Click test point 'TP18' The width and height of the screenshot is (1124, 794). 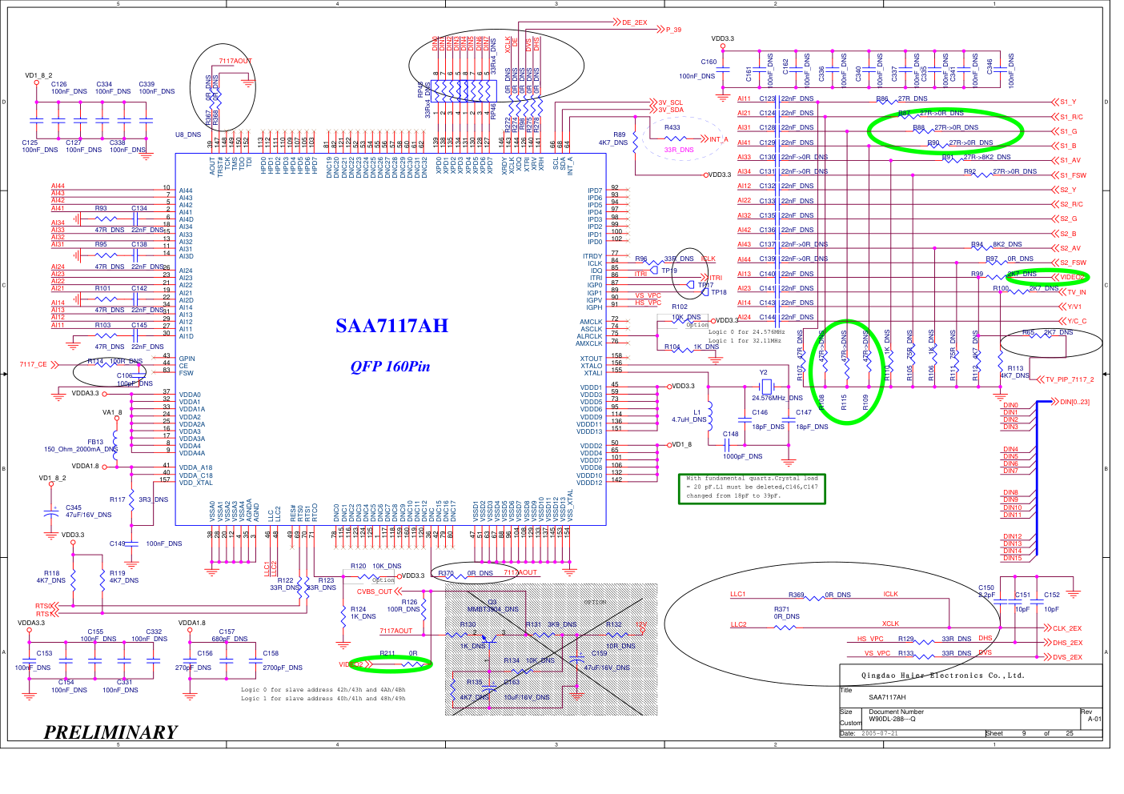point(719,292)
